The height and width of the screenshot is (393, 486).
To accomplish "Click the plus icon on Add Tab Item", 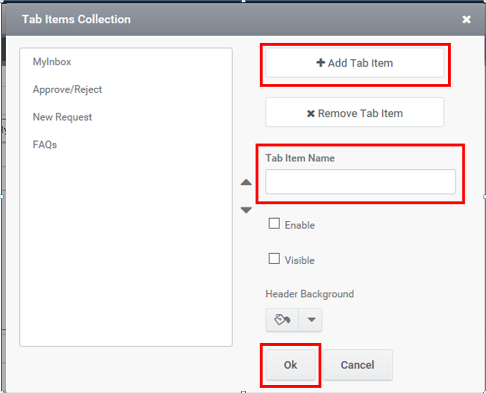I will [x=321, y=63].
